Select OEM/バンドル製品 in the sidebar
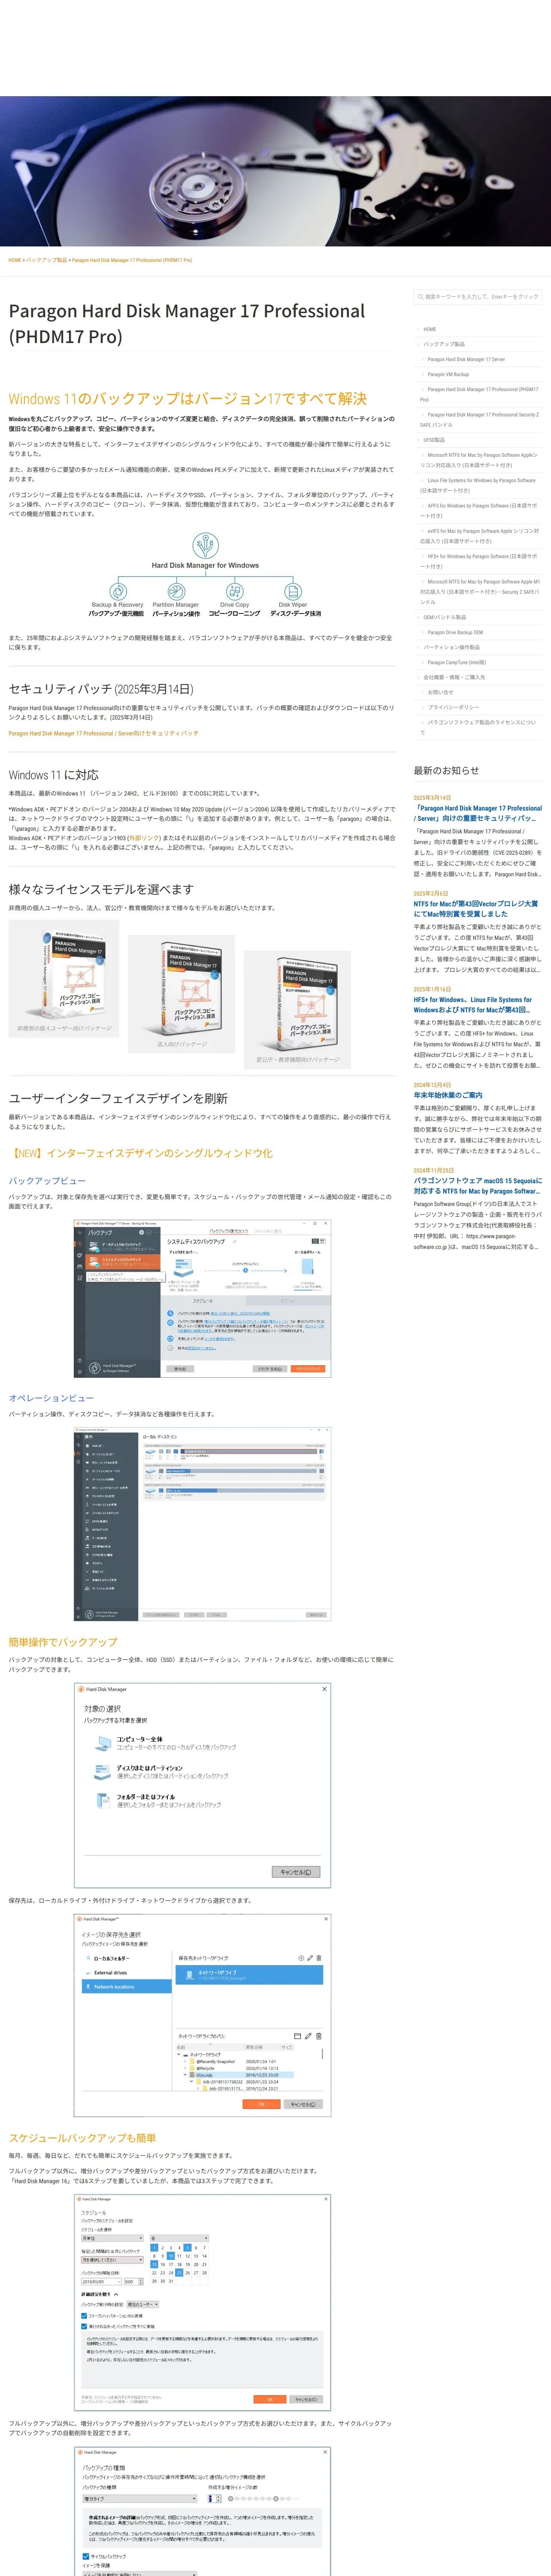The image size is (551, 2576). 444,617
